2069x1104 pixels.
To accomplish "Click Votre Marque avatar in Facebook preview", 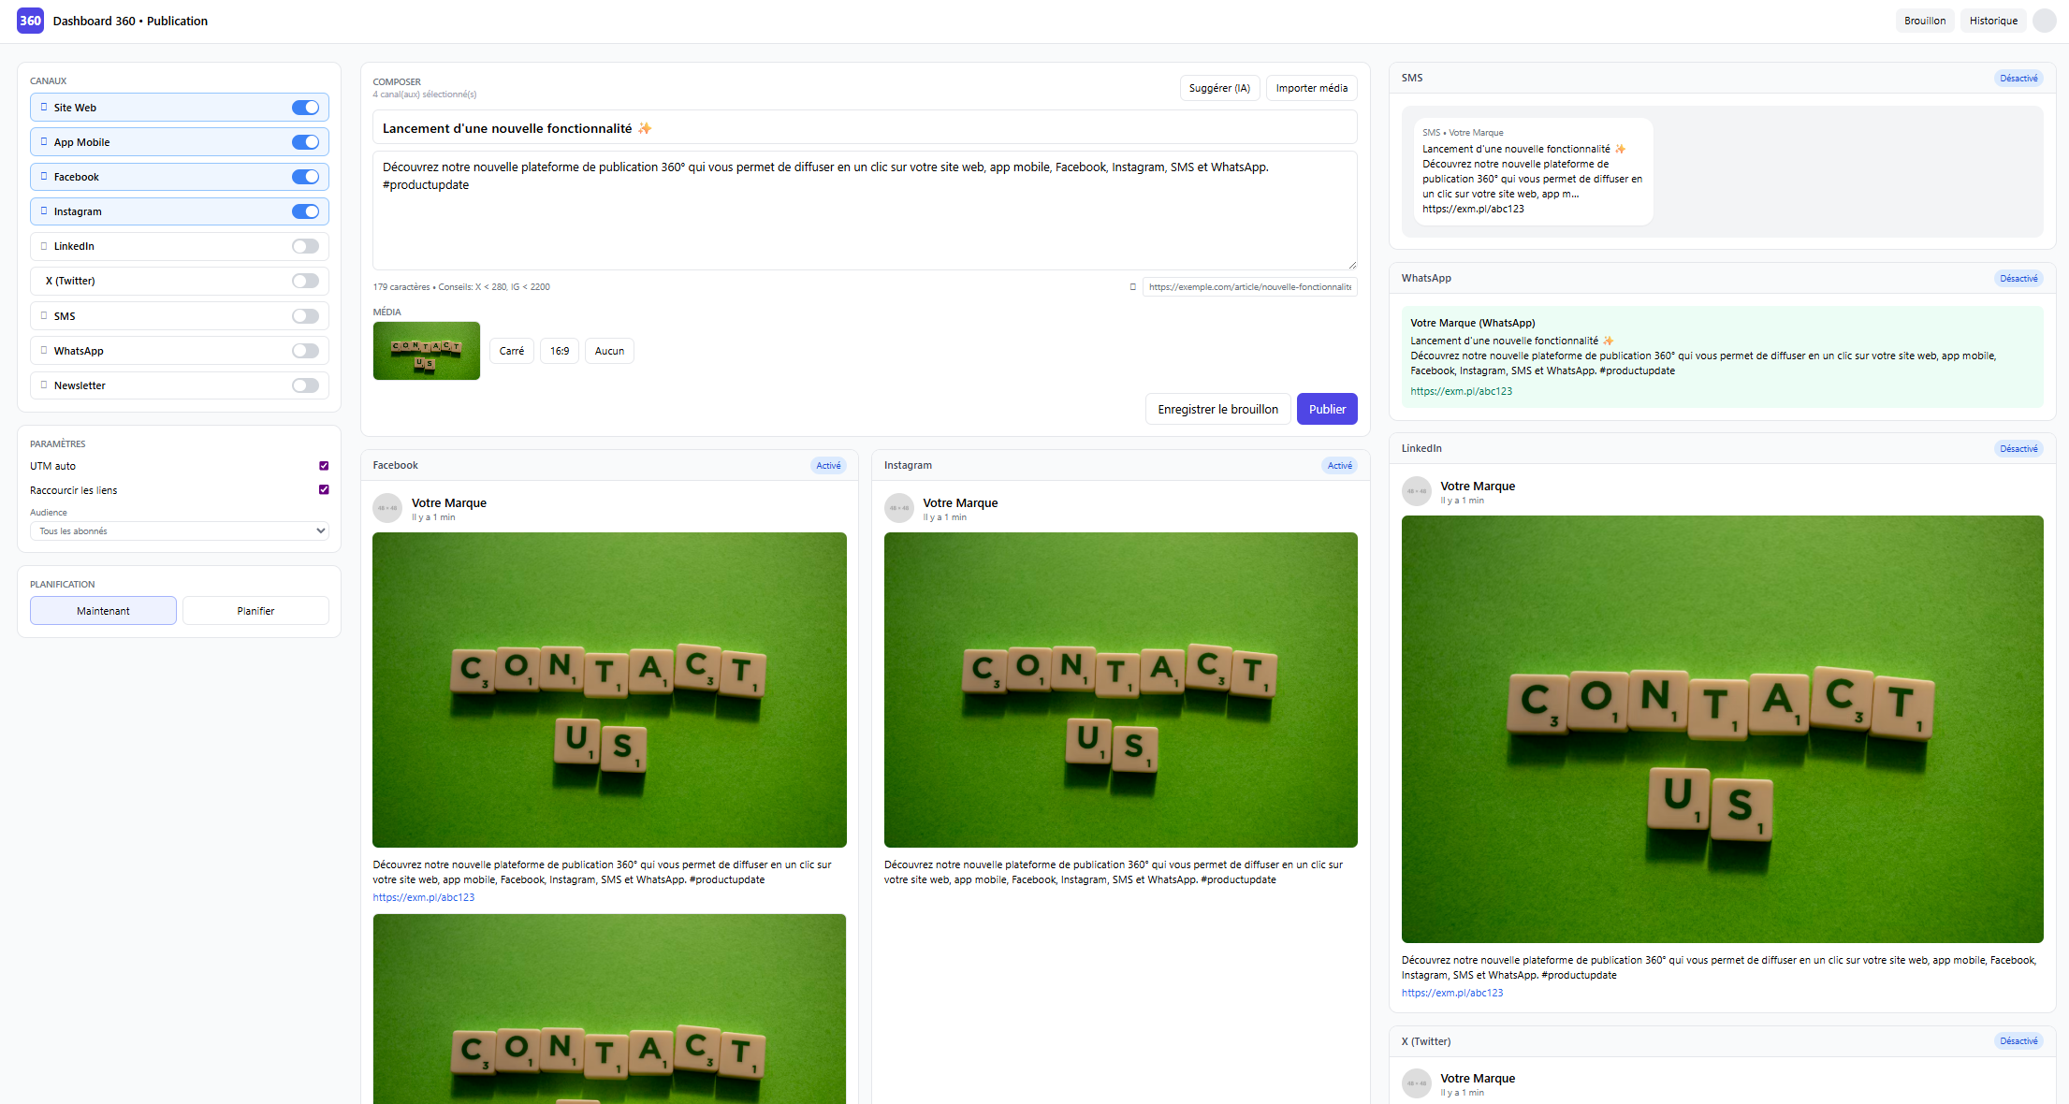I will (x=387, y=508).
